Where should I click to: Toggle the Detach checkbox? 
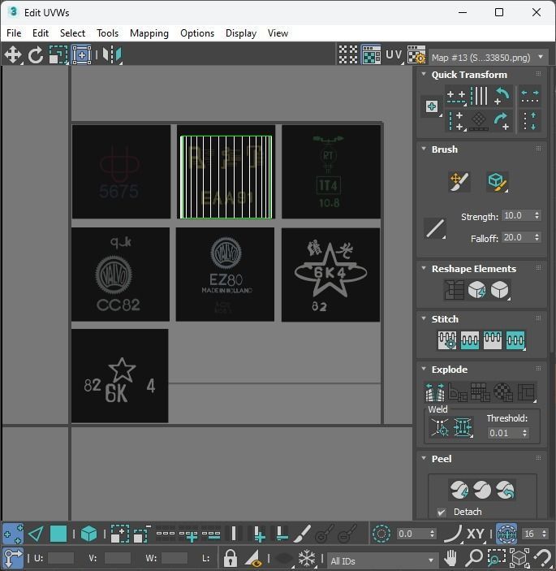click(x=442, y=513)
